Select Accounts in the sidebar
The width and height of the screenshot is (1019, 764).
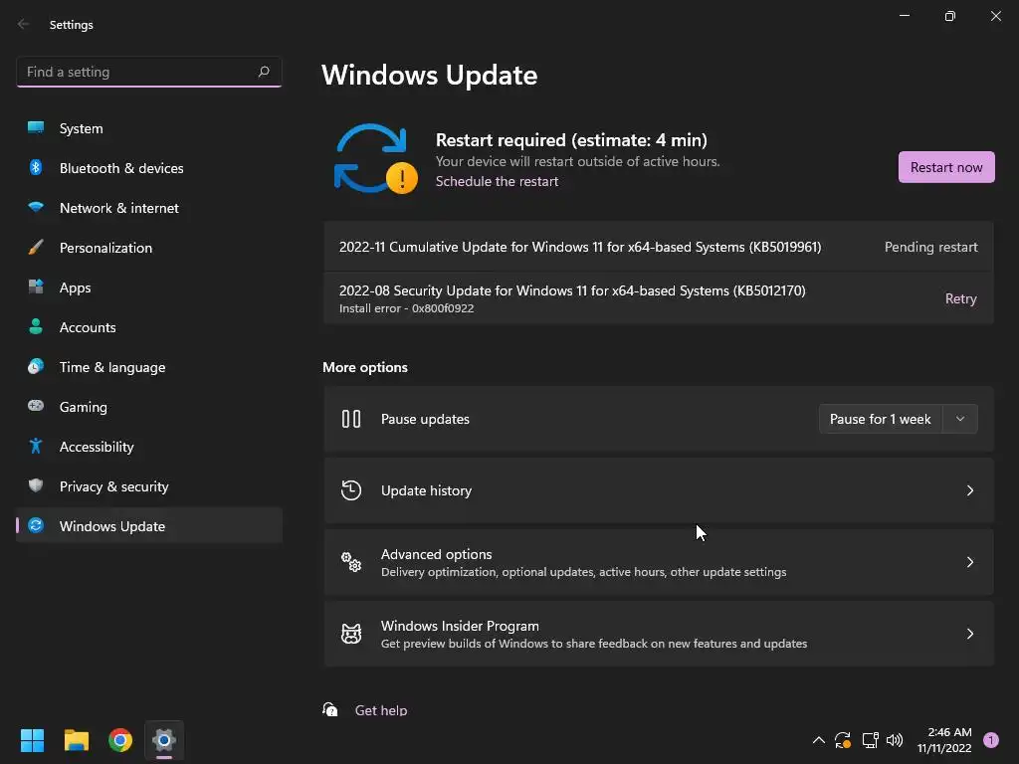pyautogui.click(x=149, y=327)
